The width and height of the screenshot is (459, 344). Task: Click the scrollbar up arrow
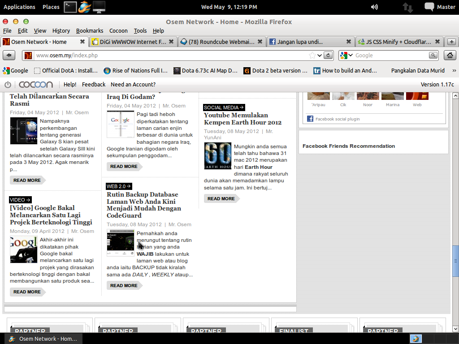(x=455, y=96)
